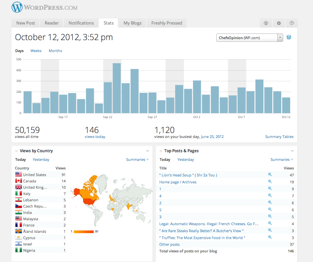
Task: Switch chart view to Months
Action: [x=55, y=51]
